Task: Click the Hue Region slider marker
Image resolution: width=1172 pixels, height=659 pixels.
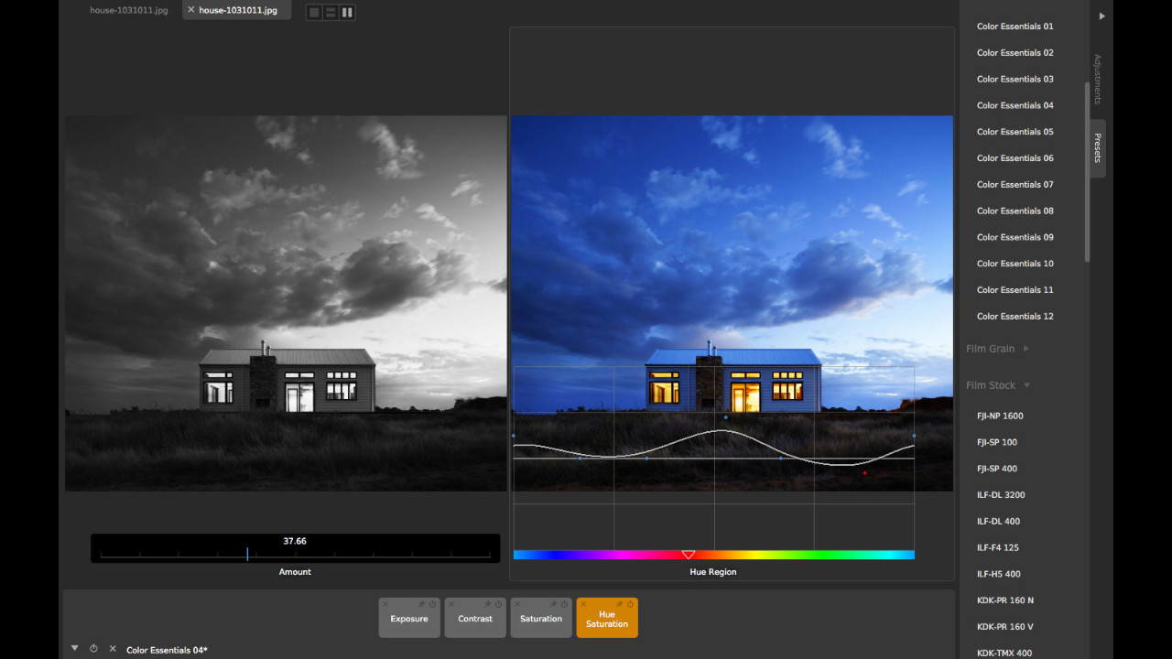Action: click(689, 554)
